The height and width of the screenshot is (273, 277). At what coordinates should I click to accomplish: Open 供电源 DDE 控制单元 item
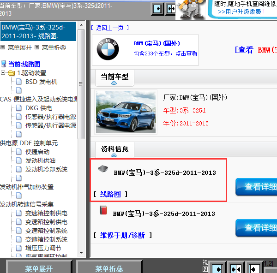29,143
